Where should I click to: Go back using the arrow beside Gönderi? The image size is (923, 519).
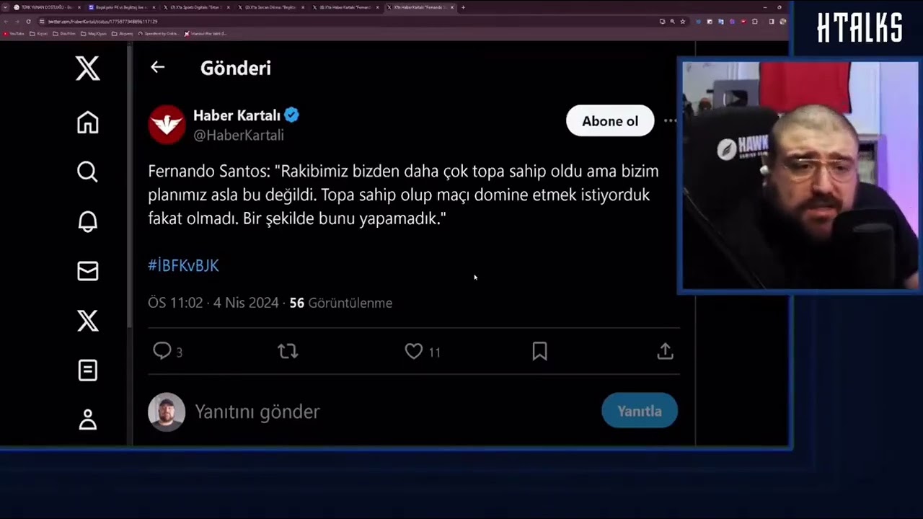tap(157, 67)
